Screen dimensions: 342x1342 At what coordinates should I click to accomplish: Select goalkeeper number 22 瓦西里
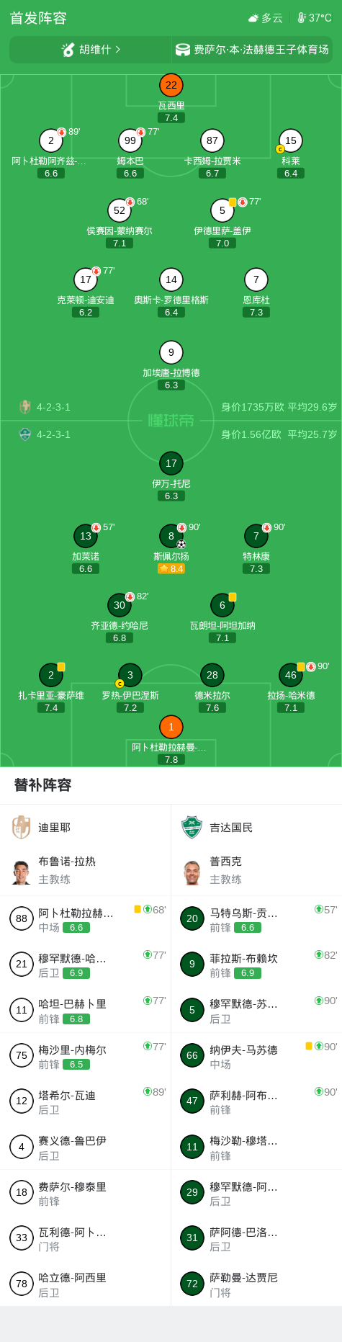tap(171, 85)
